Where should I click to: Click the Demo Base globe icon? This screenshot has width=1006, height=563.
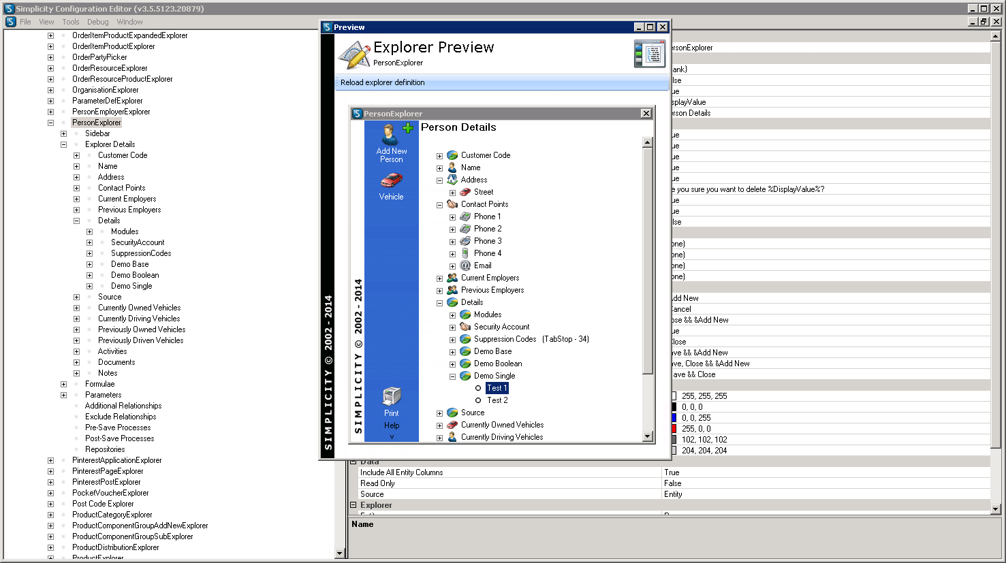(x=465, y=351)
